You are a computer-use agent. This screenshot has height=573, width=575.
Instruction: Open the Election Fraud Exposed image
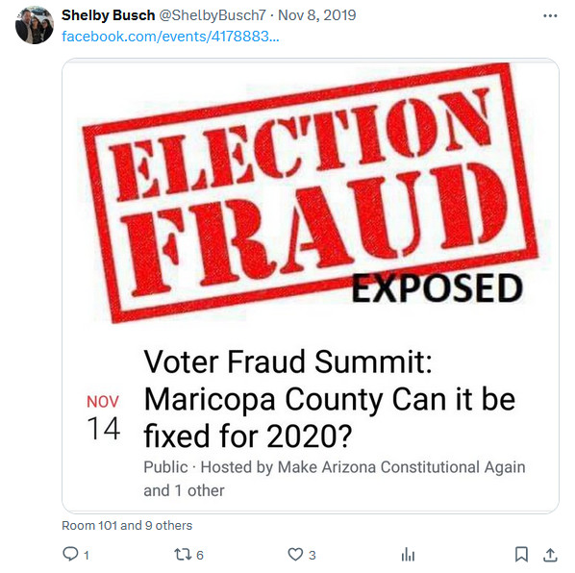[x=311, y=194]
